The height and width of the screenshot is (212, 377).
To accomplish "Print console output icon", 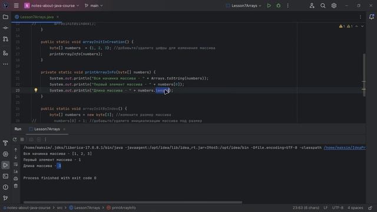I will (16, 179).
